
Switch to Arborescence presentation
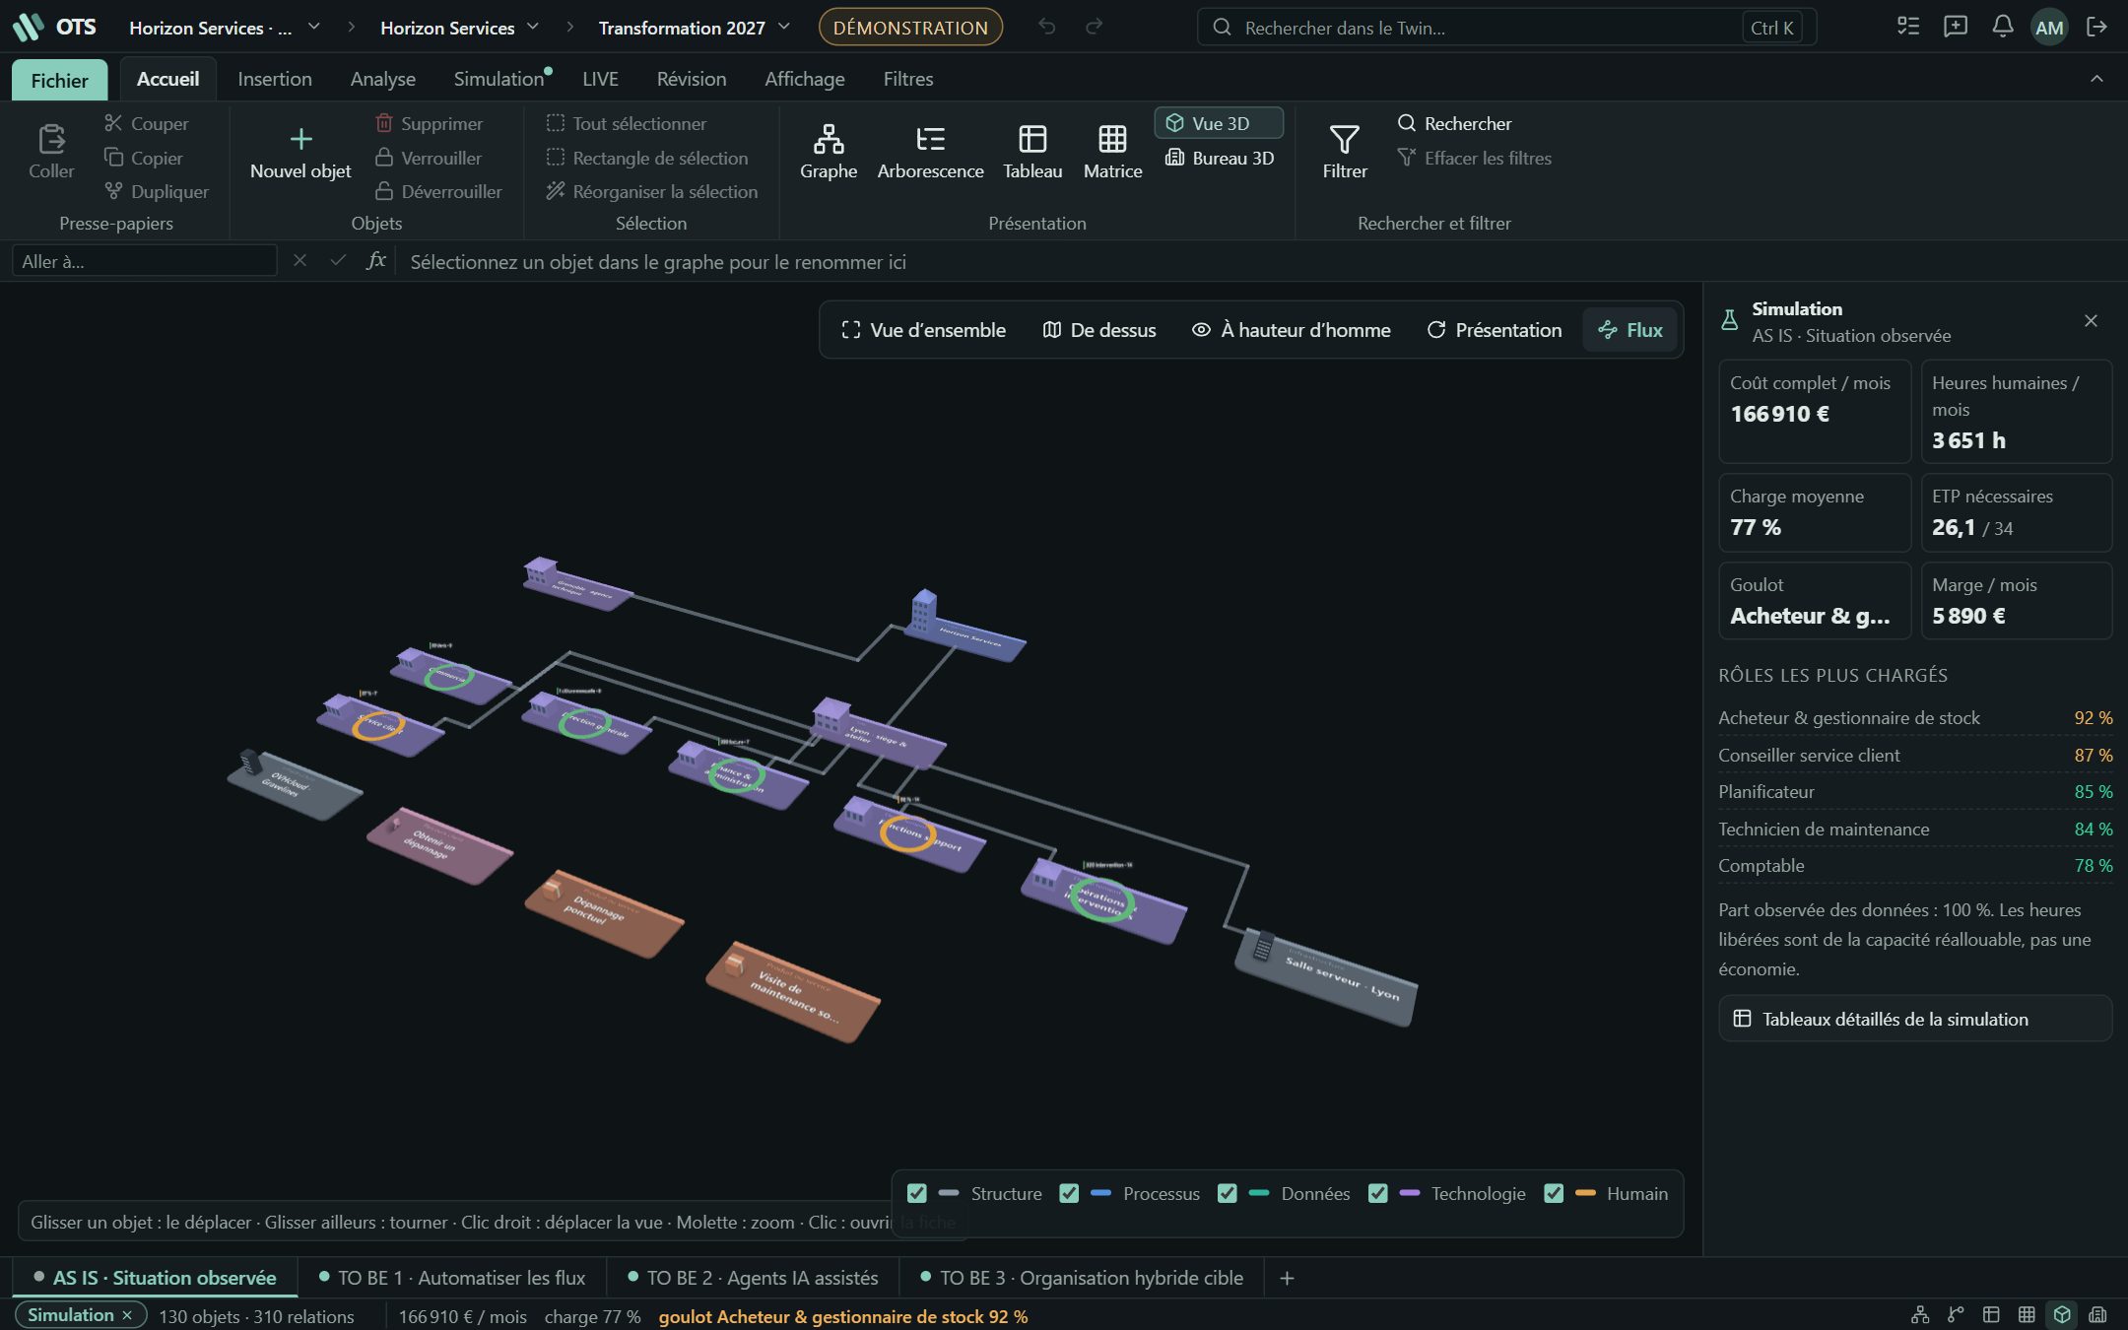pos(930,152)
